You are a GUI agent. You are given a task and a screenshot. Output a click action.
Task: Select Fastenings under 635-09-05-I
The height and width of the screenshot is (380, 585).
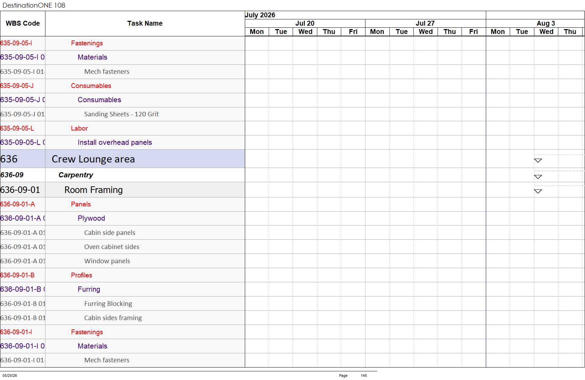(x=87, y=43)
